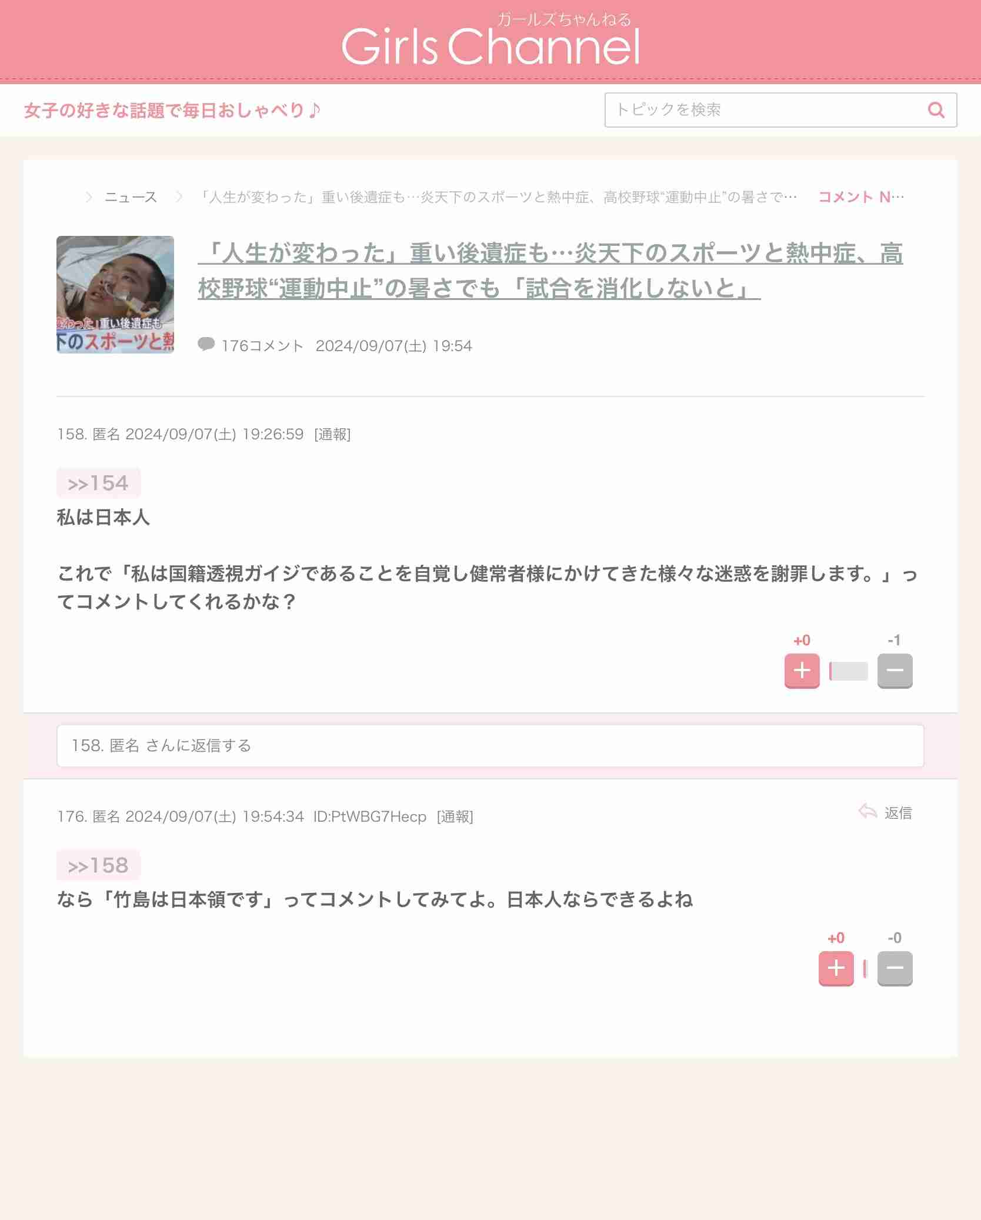Image resolution: width=981 pixels, height=1220 pixels.
Task: Click the comment bubble icon by 176コメント
Action: click(x=206, y=344)
